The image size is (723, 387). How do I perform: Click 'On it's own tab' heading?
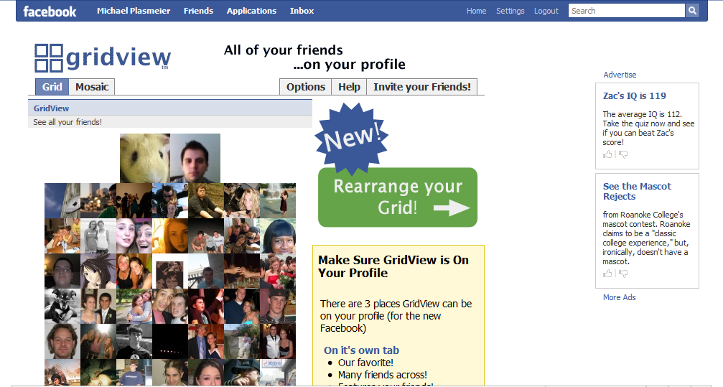coord(362,350)
